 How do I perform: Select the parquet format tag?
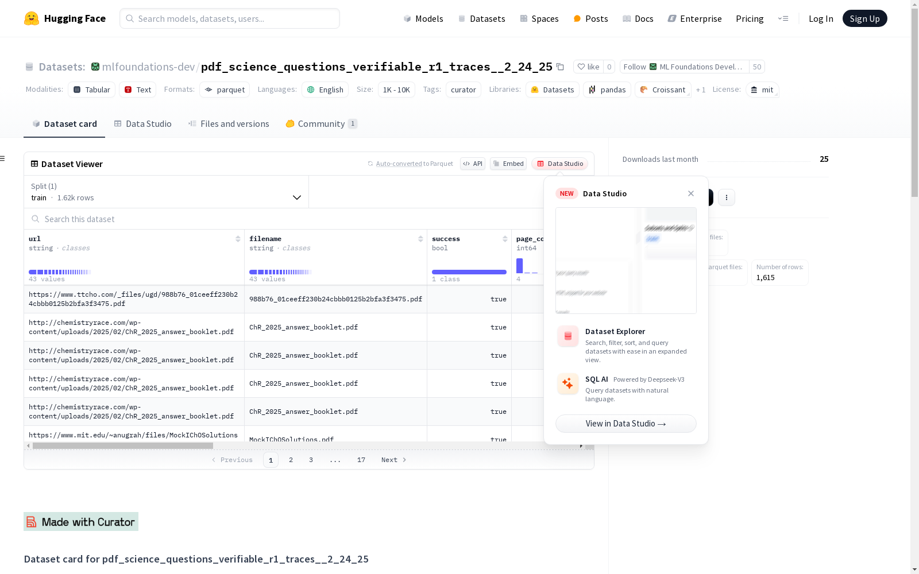(x=225, y=90)
